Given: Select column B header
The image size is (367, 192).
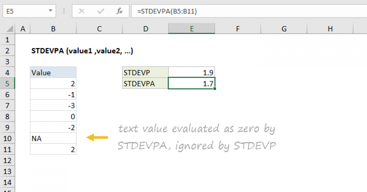Looking at the screenshot, I should (x=53, y=28).
